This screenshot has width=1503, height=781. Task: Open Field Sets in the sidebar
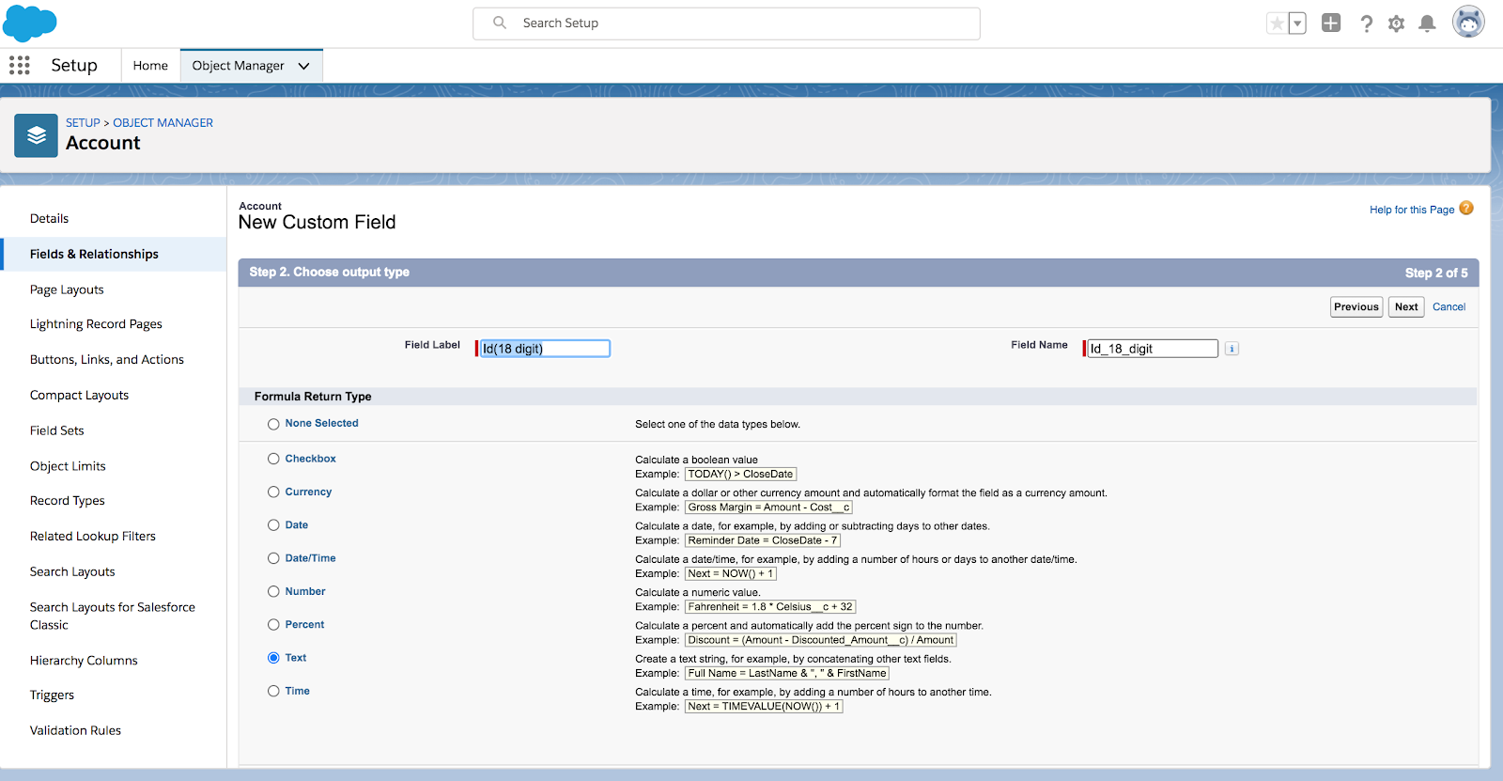pyautogui.click(x=57, y=430)
